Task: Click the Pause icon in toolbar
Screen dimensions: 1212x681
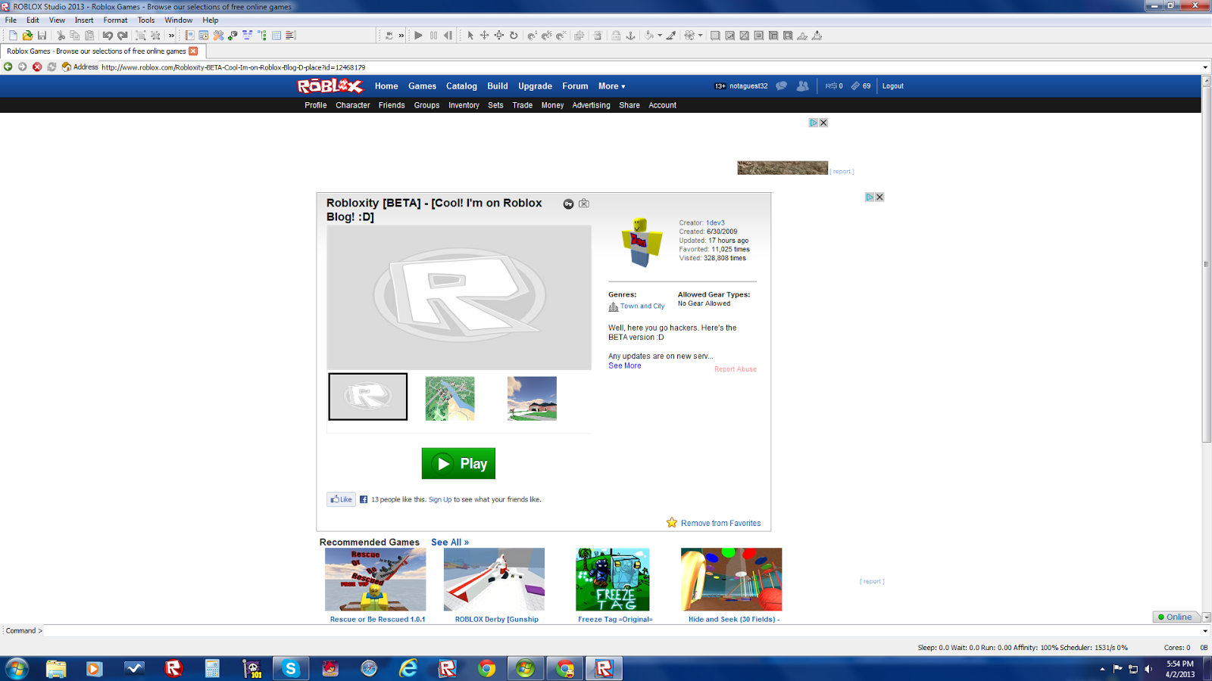Action: (x=433, y=36)
